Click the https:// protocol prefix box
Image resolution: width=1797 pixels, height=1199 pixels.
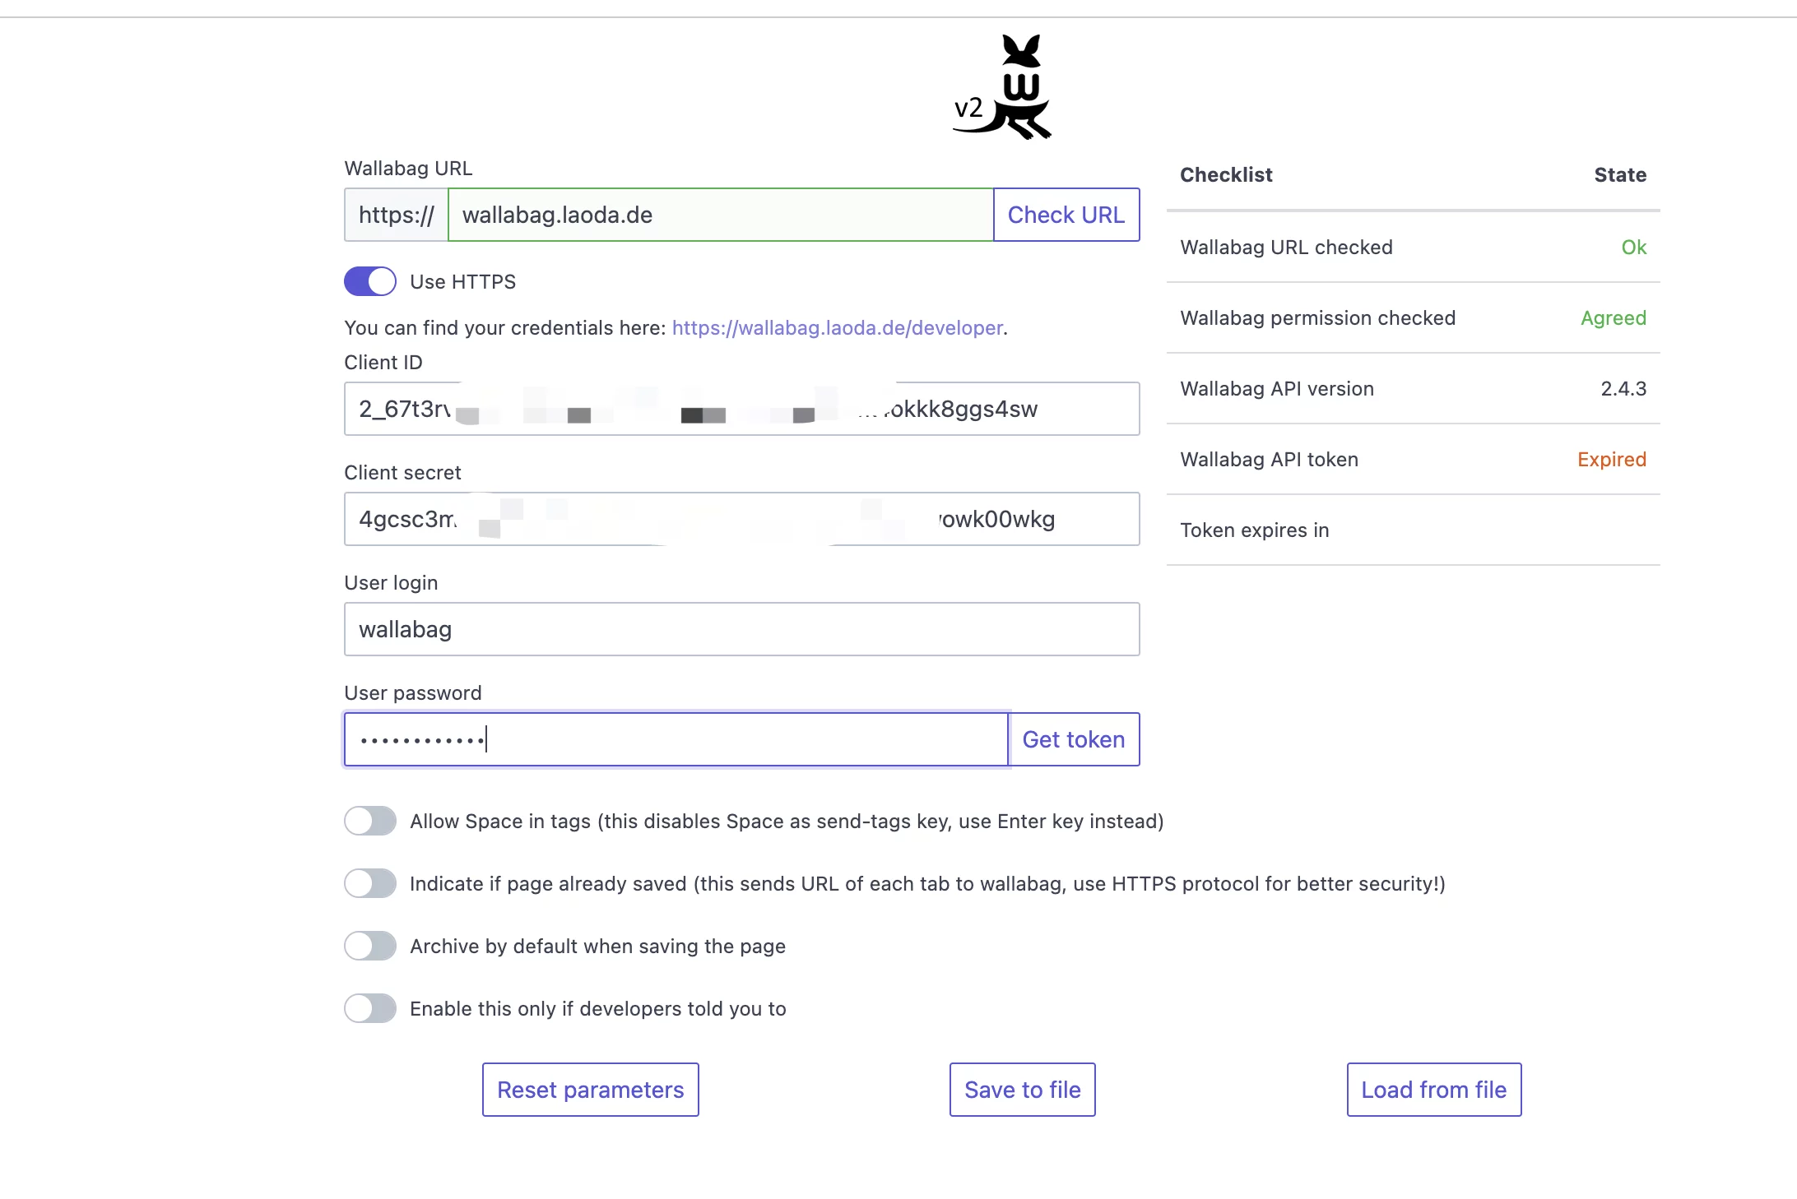pyautogui.click(x=396, y=215)
